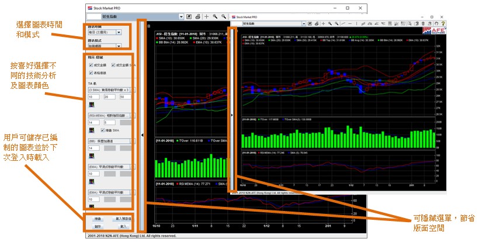
Task: Click the zoom in magnifier in main toolbar
Action: pos(215,17)
